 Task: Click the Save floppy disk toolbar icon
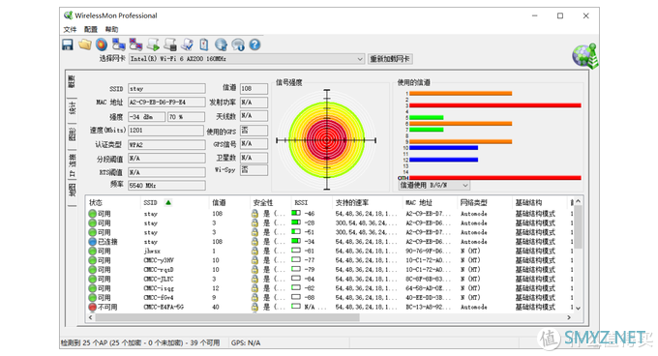(x=68, y=44)
